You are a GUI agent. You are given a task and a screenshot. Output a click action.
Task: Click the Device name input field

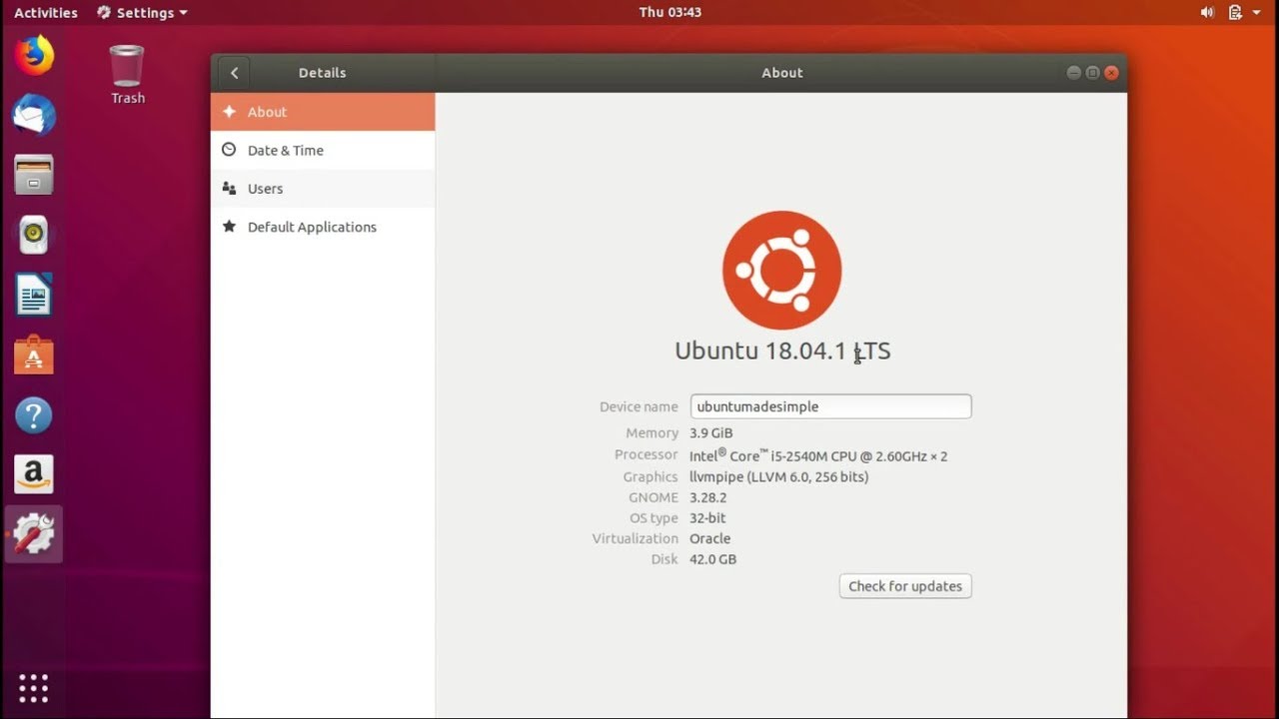coord(830,406)
